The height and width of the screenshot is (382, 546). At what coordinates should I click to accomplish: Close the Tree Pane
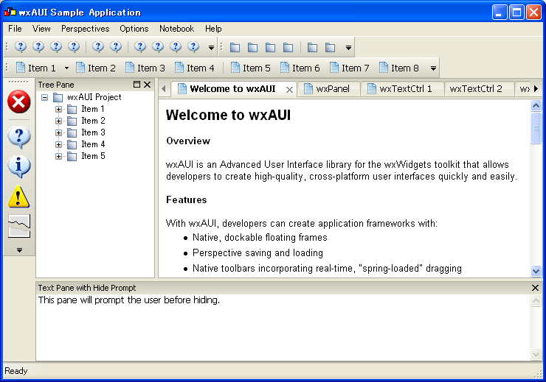pyautogui.click(x=148, y=85)
